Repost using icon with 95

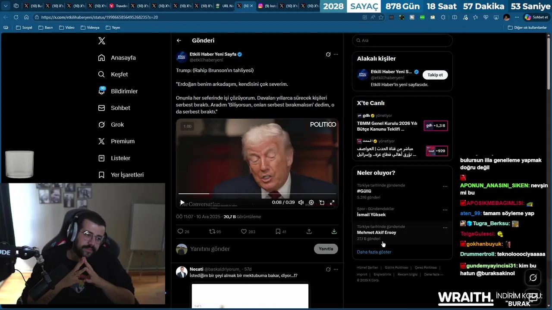(x=215, y=232)
